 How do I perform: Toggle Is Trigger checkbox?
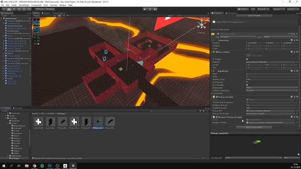247,59
